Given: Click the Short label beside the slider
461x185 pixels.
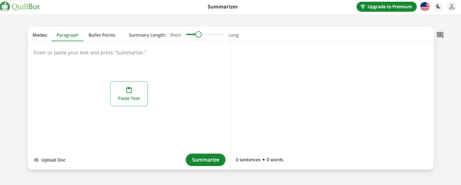Looking at the screenshot, I should (x=175, y=35).
